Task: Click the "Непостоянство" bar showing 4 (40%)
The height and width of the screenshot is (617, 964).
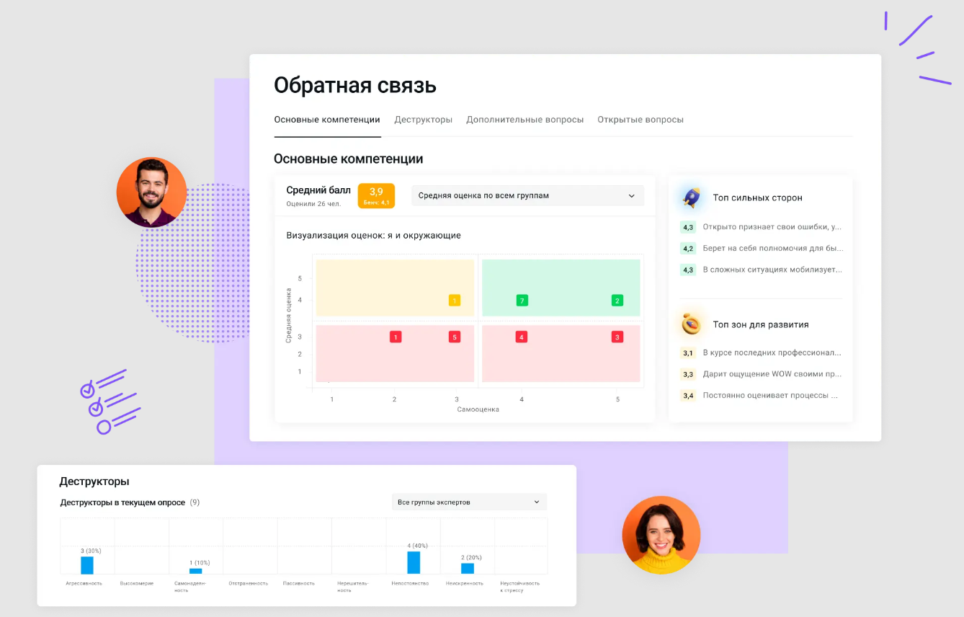Action: coord(412,564)
